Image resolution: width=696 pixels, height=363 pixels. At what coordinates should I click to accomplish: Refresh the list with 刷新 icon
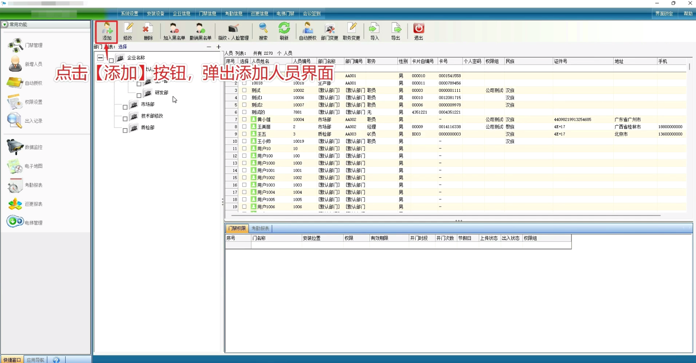pos(284,31)
